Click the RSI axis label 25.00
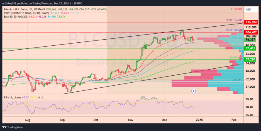 pos(249,115)
